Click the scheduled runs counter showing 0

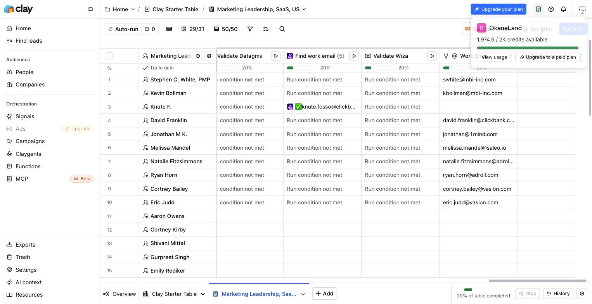pos(150,29)
